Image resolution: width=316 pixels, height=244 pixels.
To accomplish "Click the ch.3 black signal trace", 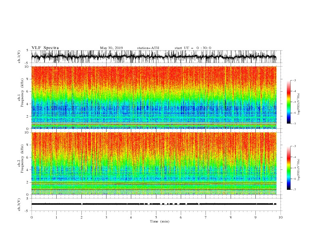I will 154,204.
